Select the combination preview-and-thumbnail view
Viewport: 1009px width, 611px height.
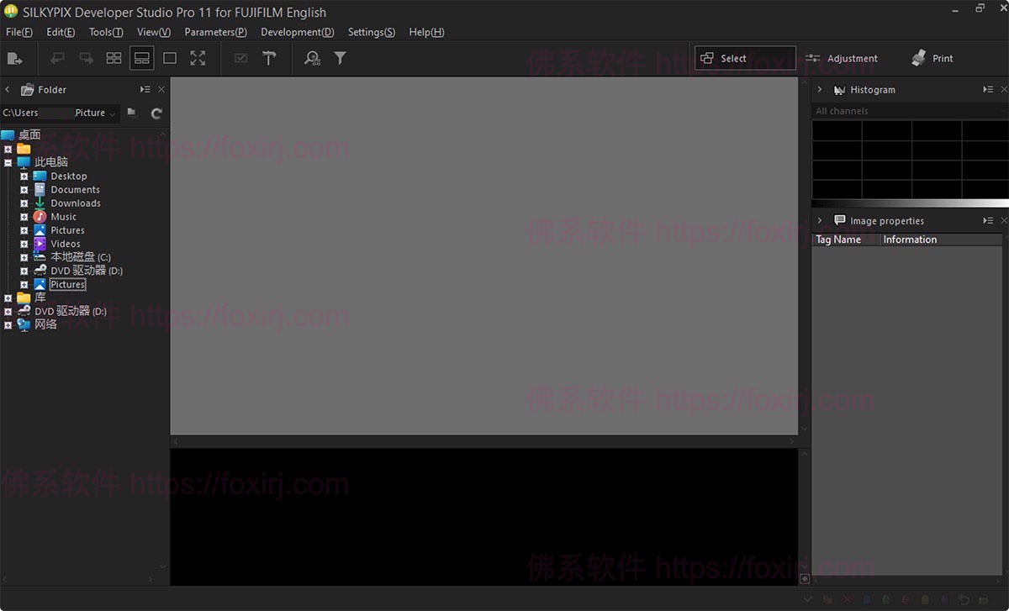click(141, 58)
